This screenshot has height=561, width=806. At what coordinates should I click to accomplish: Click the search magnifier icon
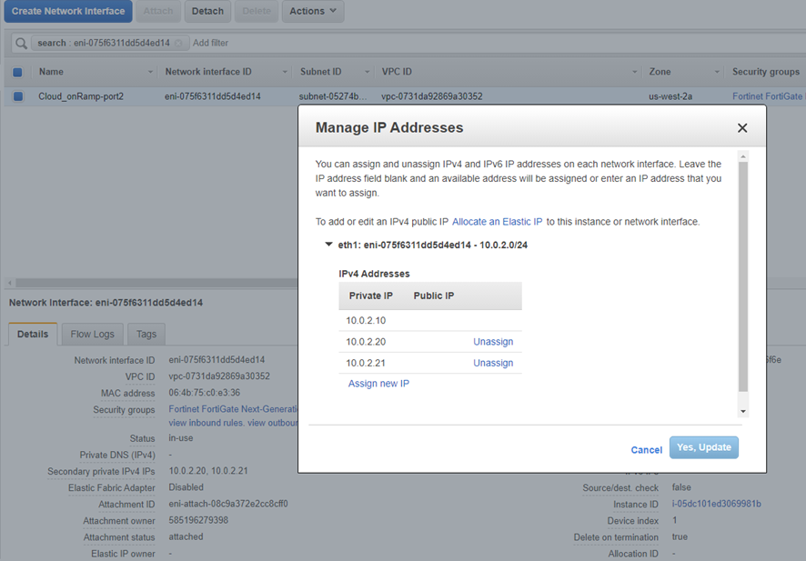pyautogui.click(x=21, y=43)
